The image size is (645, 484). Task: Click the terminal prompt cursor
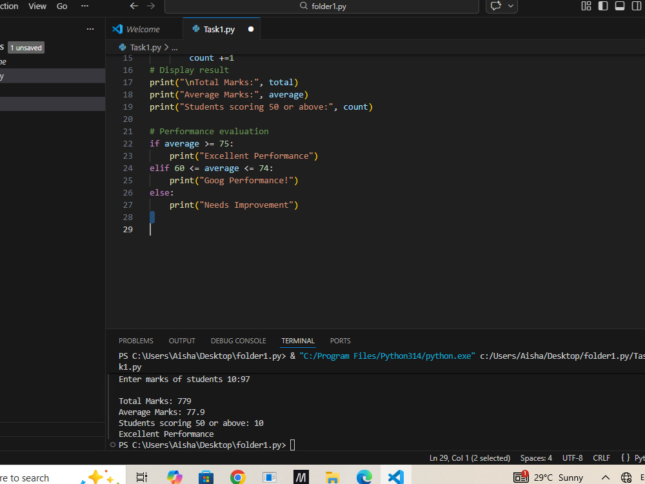pyautogui.click(x=292, y=445)
